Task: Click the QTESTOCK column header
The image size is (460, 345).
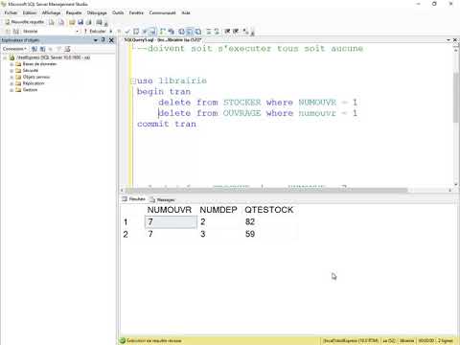Action: pos(269,210)
